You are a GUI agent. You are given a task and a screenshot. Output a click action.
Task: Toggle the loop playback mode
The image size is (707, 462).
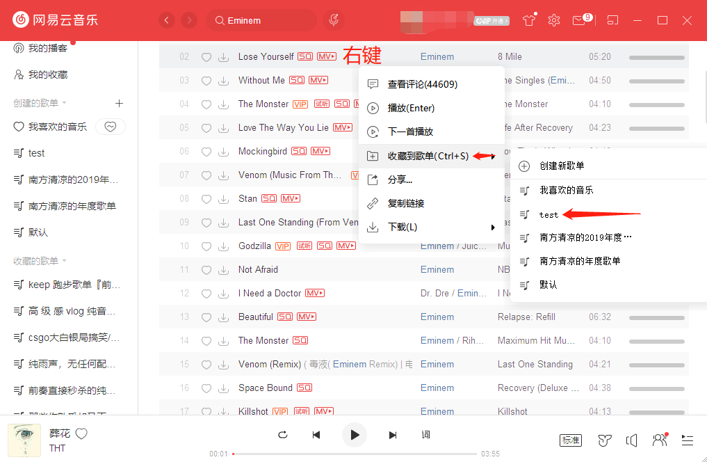click(282, 435)
